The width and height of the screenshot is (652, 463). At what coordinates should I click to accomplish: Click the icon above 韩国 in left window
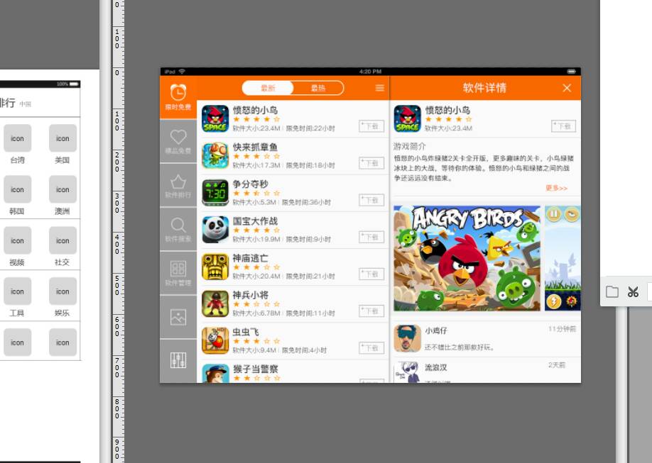click(18, 189)
